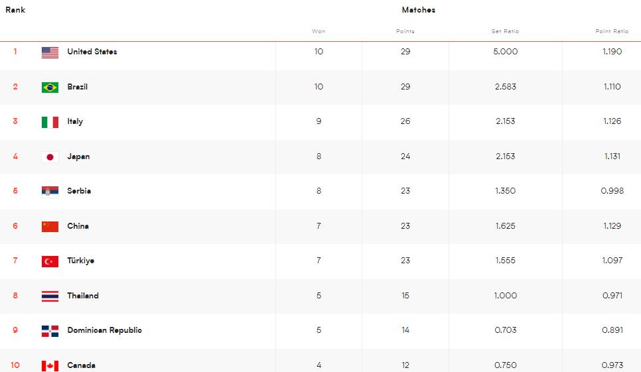Click the Point Ratio column header

(612, 31)
